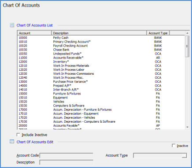Click account number 10050

[x=23, y=54]
